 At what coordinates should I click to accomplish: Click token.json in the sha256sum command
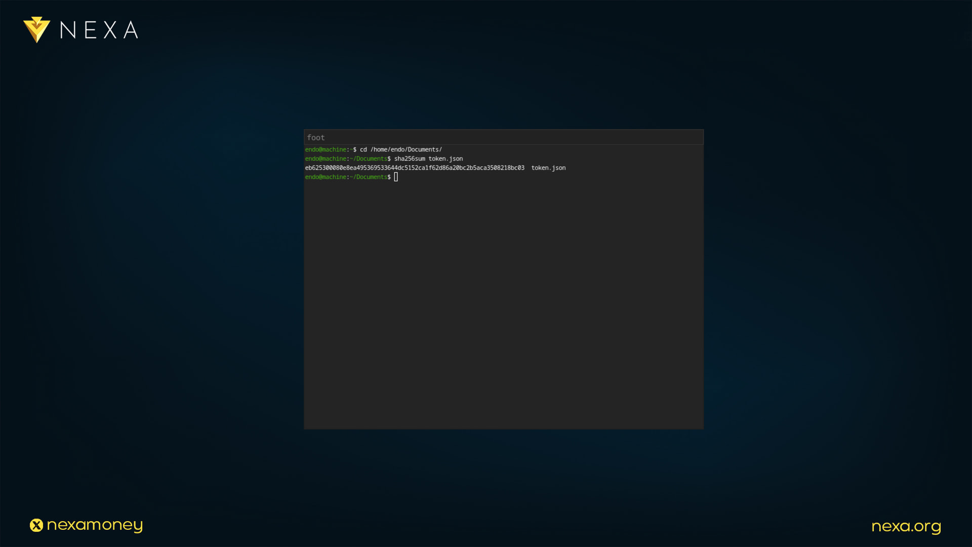pos(445,159)
